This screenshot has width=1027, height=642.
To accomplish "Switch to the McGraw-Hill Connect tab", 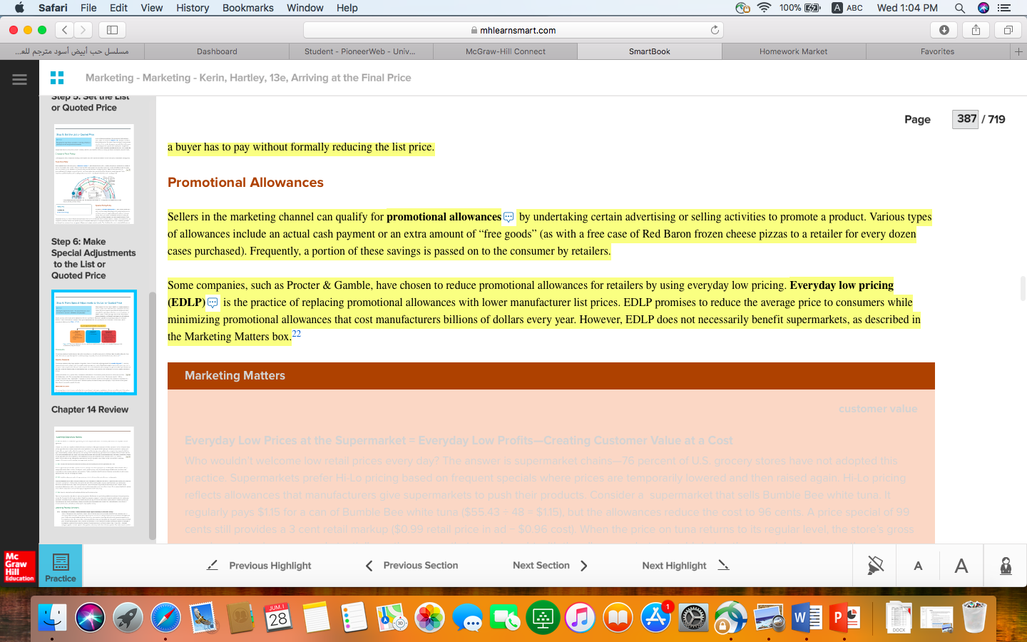I will [x=506, y=51].
